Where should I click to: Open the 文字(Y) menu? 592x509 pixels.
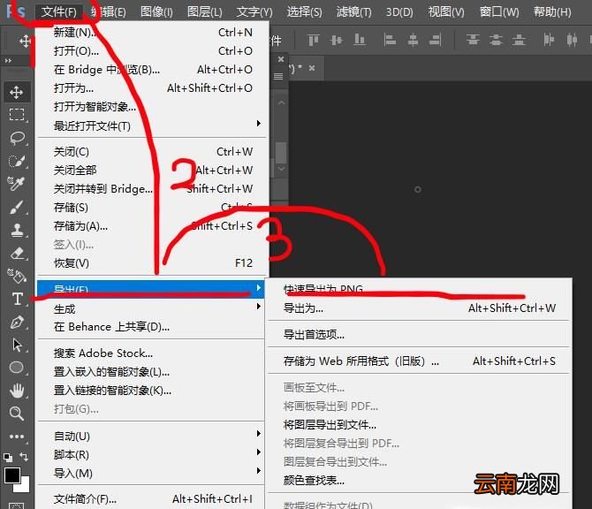coord(254,12)
